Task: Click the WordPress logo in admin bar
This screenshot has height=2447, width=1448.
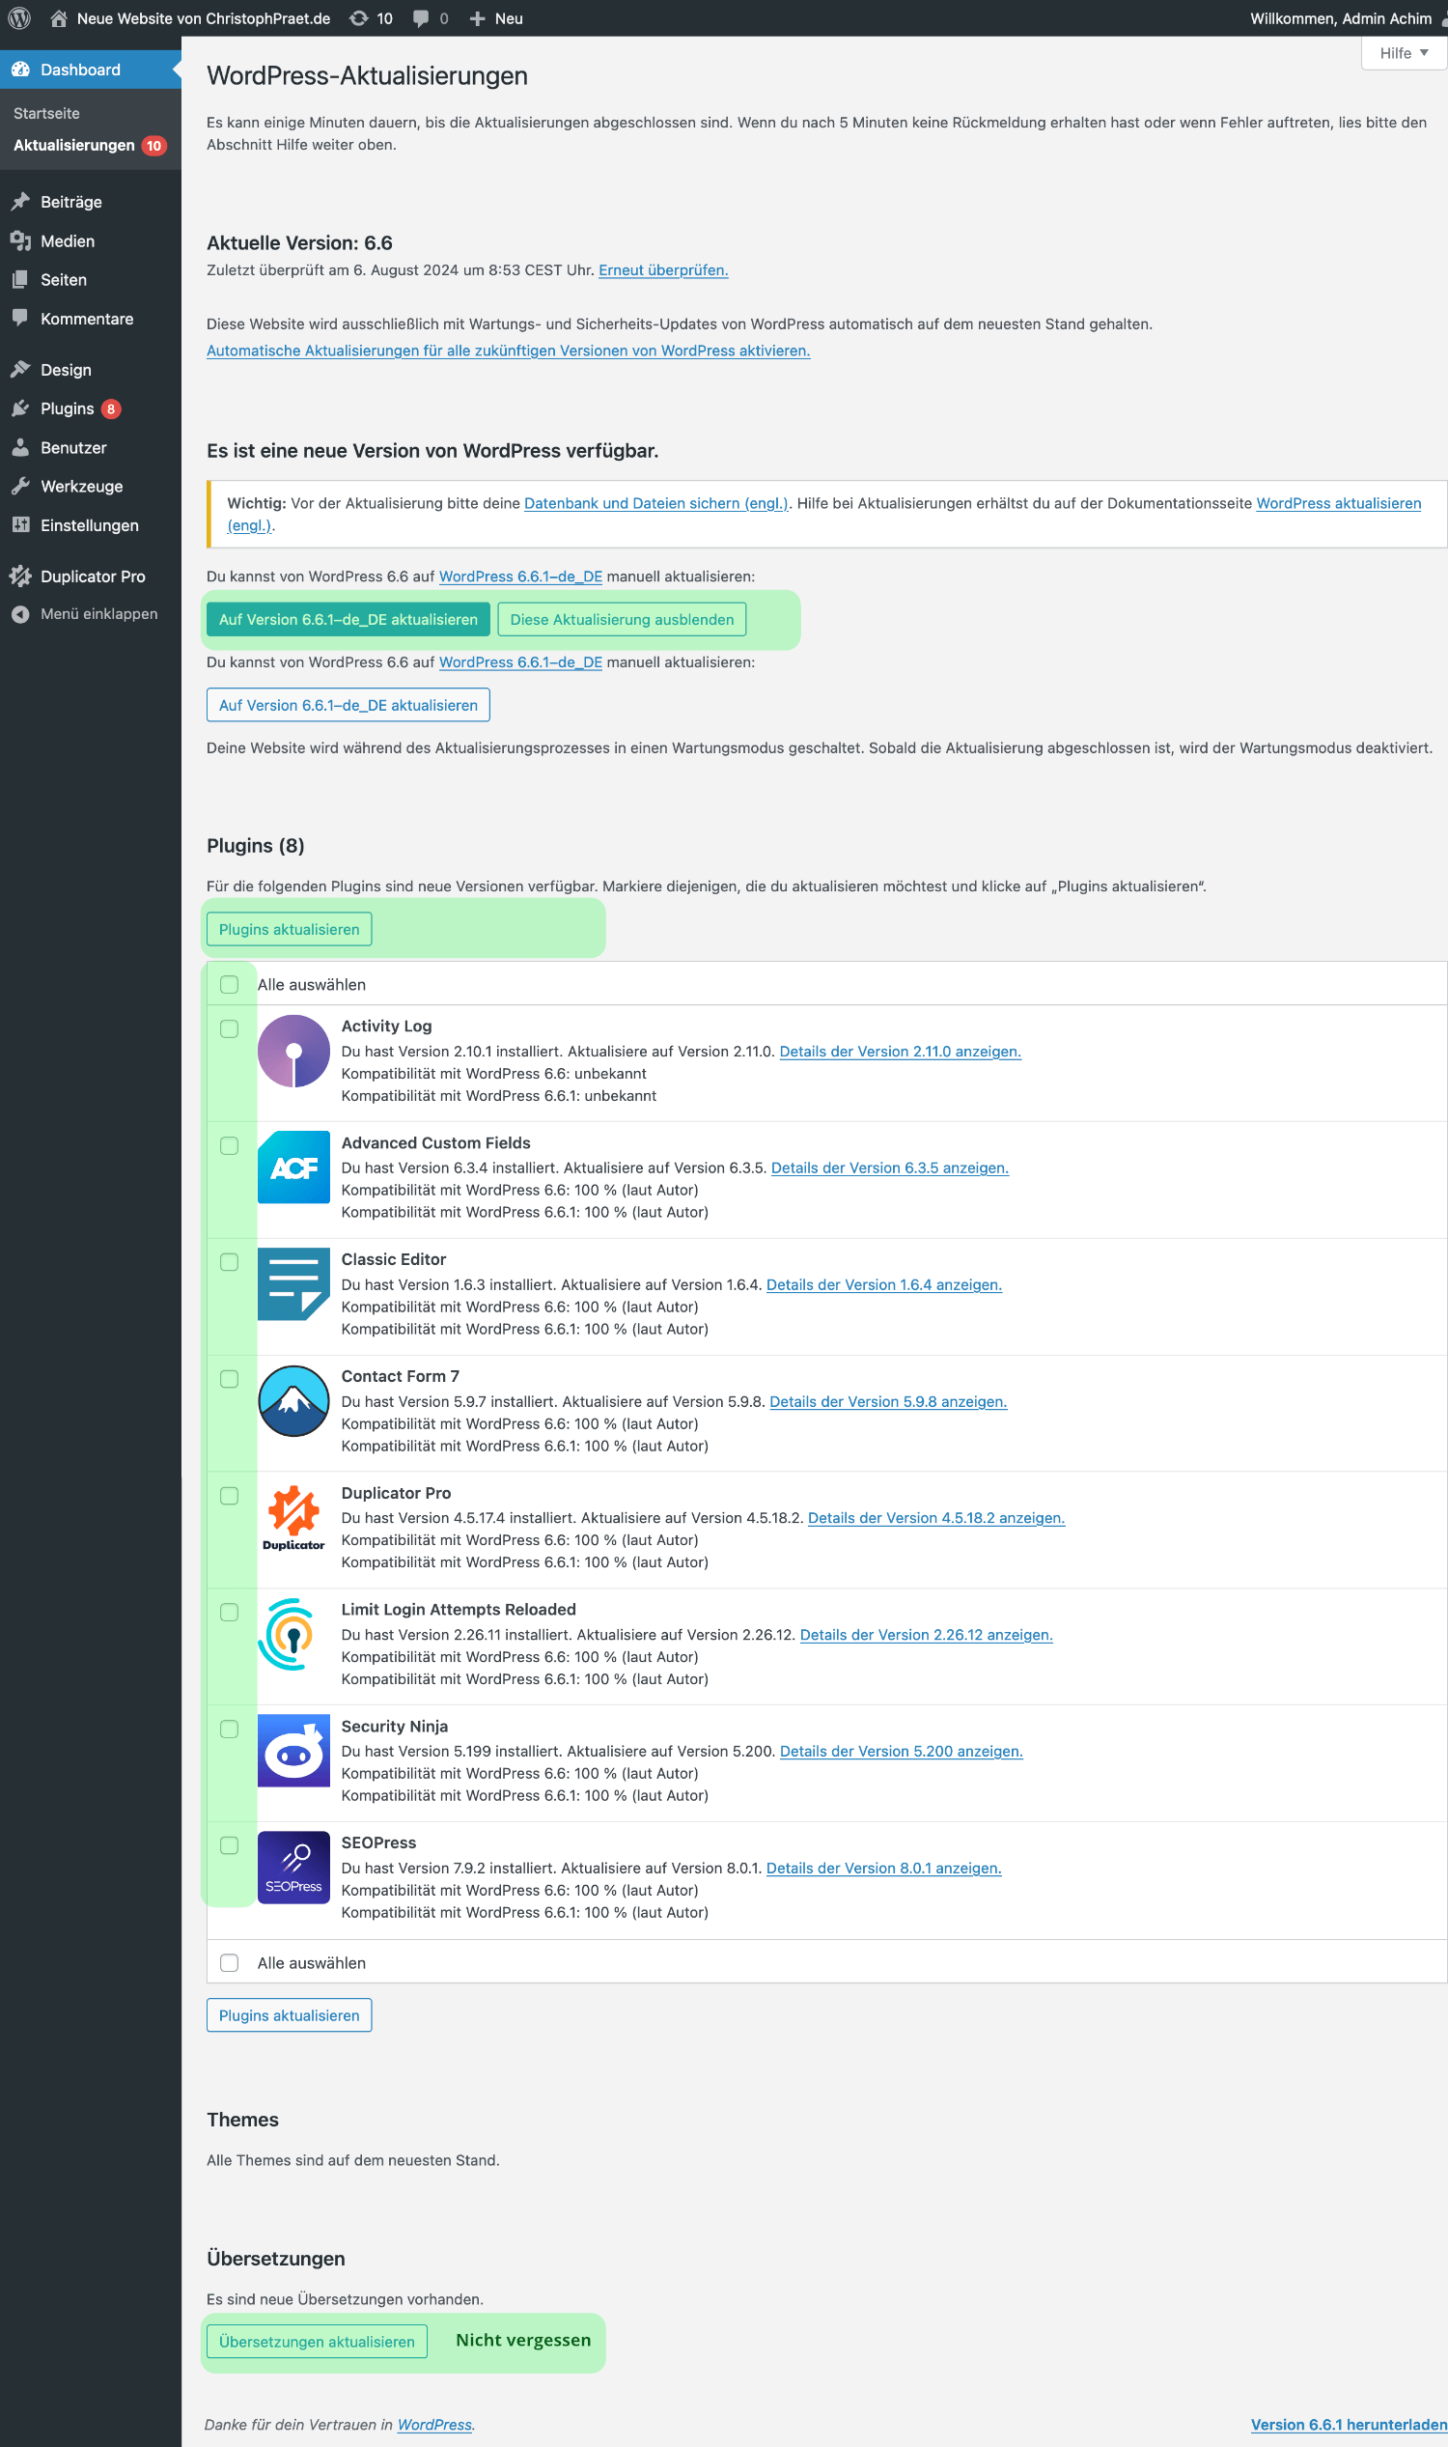Action: click(19, 18)
